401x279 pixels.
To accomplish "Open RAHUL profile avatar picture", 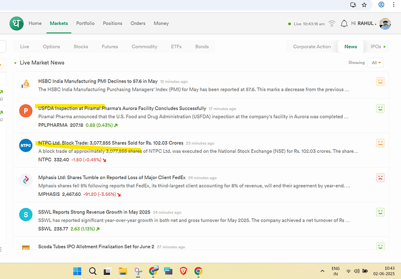I will [385, 23].
